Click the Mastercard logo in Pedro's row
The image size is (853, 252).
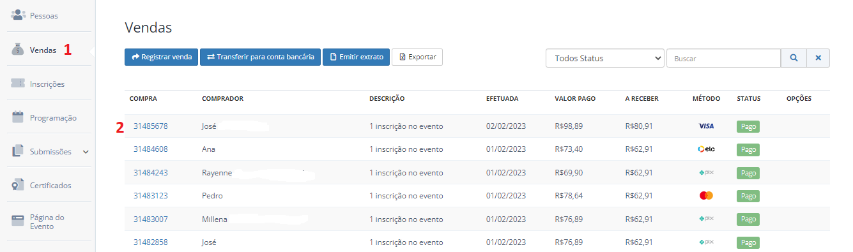pyautogui.click(x=706, y=195)
